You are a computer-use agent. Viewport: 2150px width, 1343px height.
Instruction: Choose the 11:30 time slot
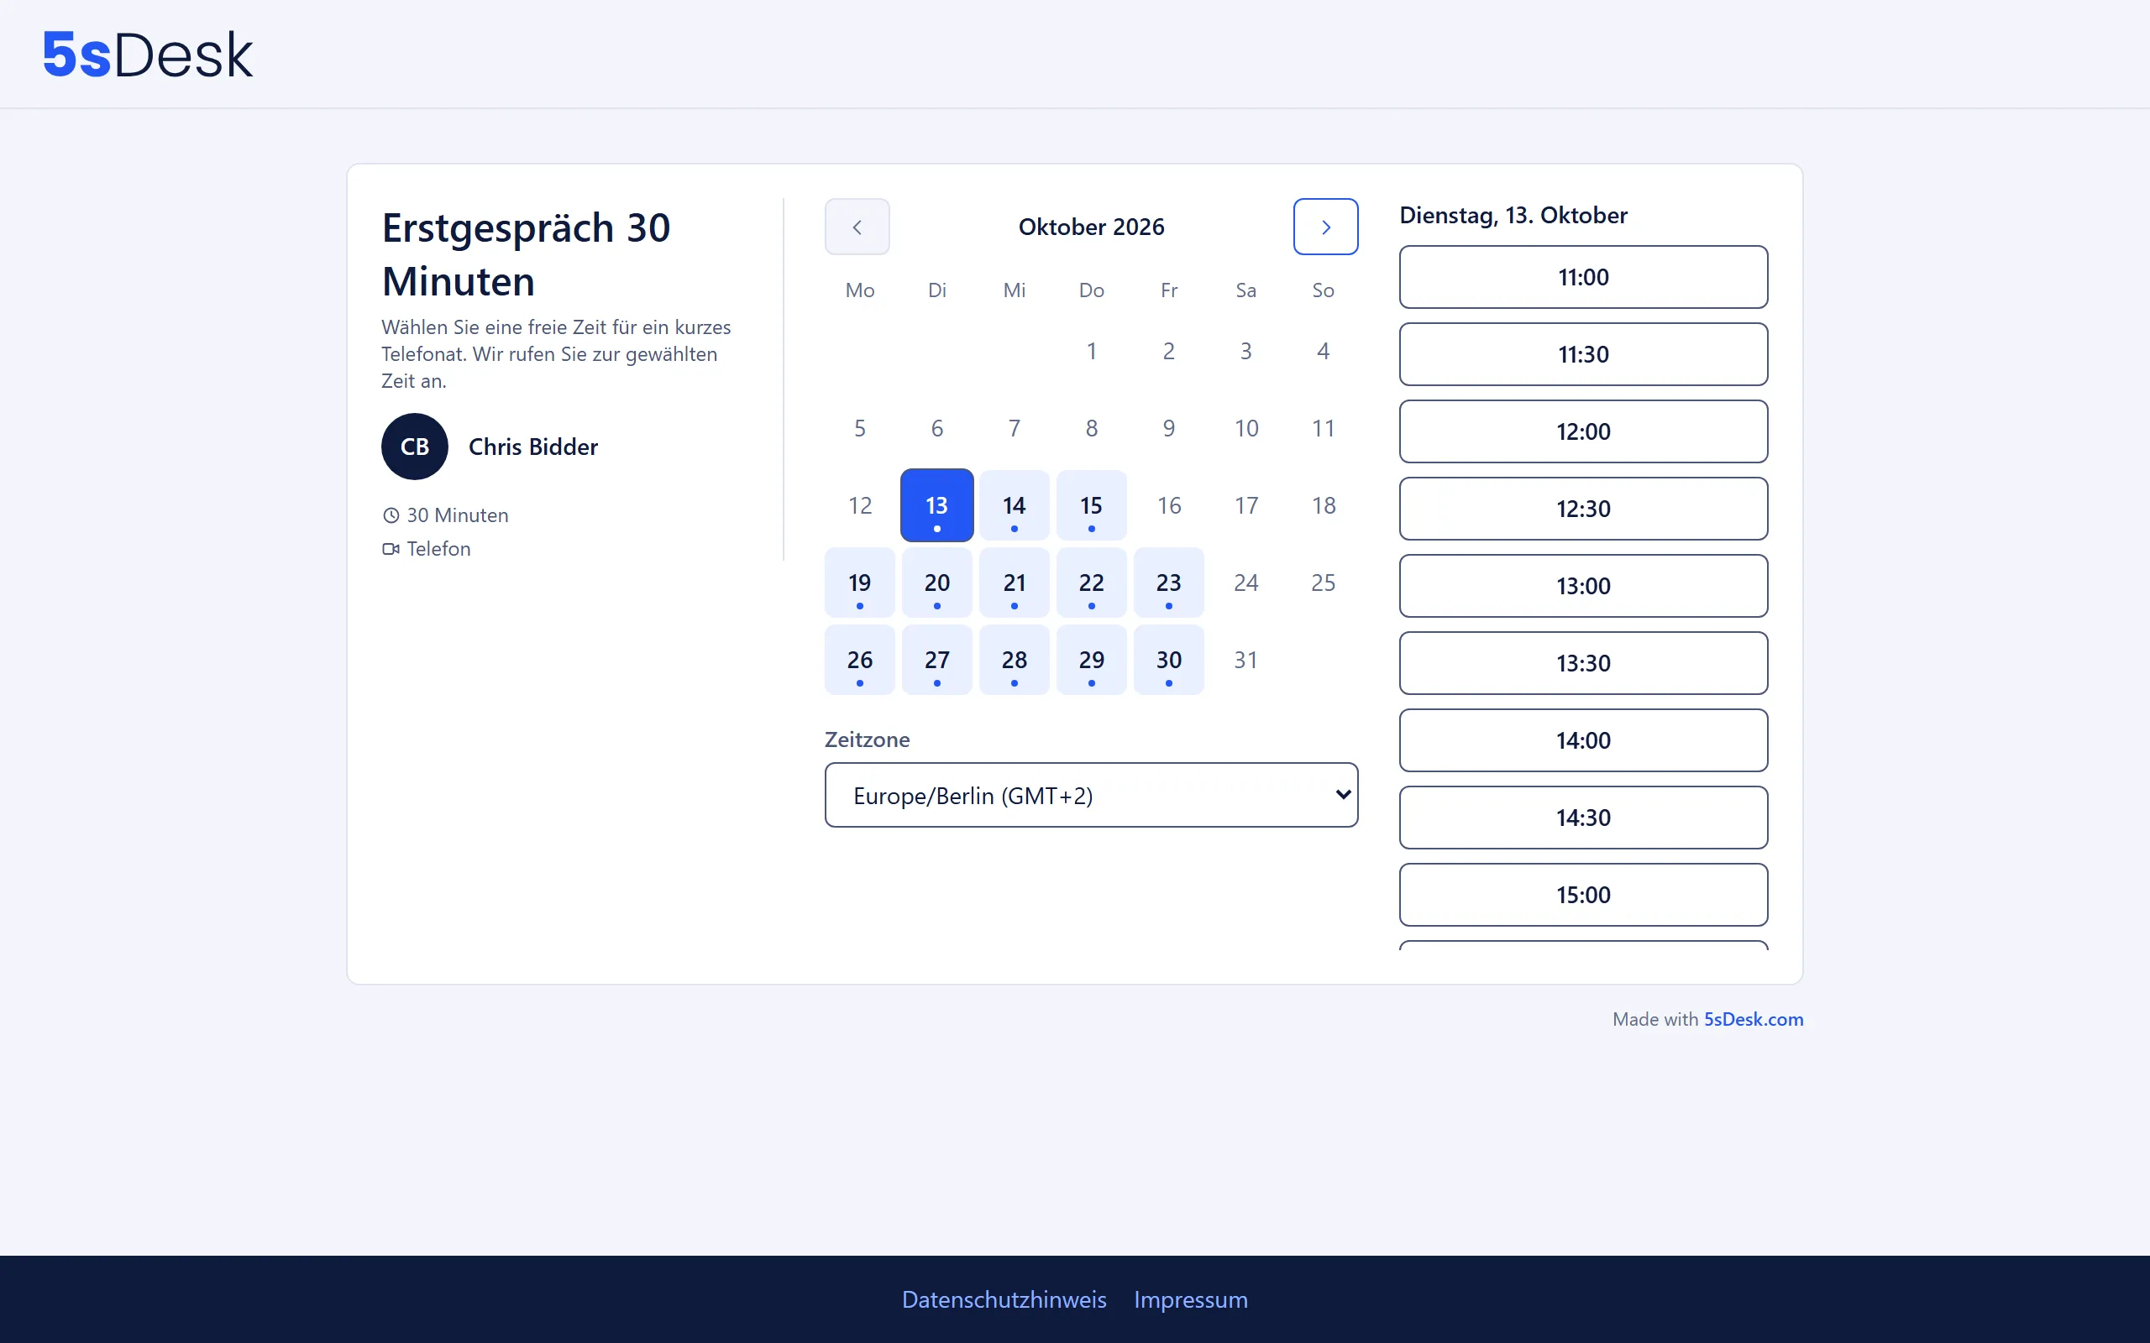coord(1583,354)
